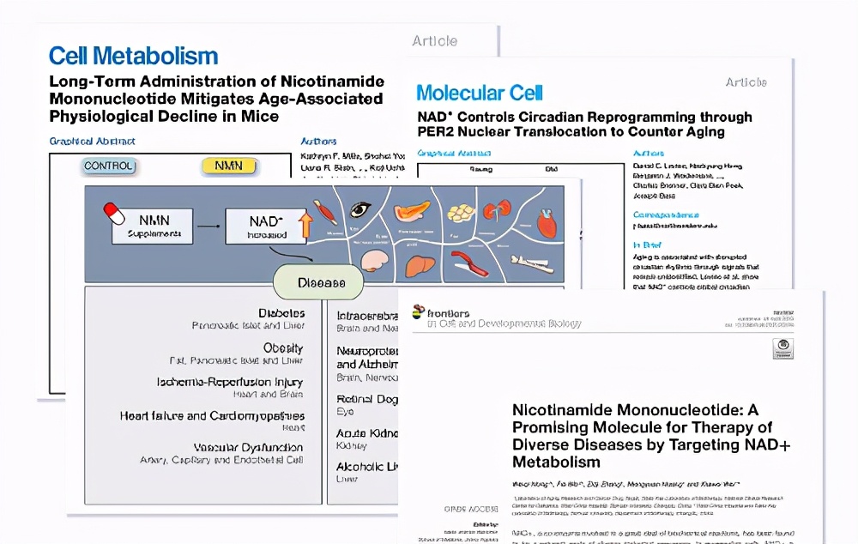Select the Diabetes entry in the disease list
Image resolution: width=858 pixels, height=544 pixels.
(x=281, y=313)
